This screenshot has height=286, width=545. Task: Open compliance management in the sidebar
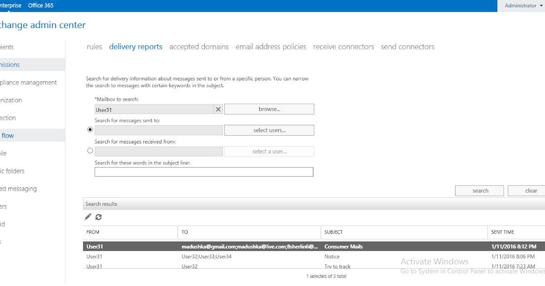pyautogui.click(x=30, y=82)
